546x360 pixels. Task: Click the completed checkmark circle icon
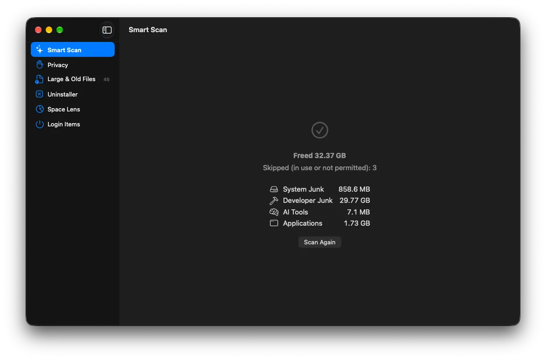(x=320, y=130)
